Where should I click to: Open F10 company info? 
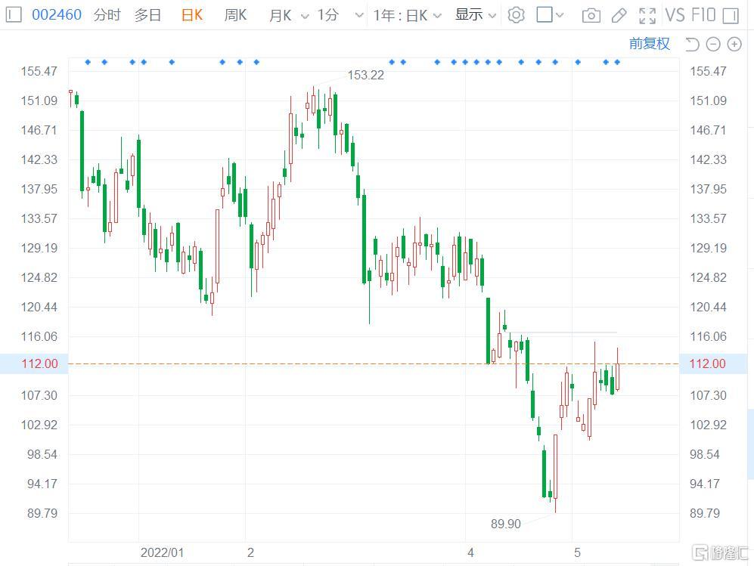point(703,14)
